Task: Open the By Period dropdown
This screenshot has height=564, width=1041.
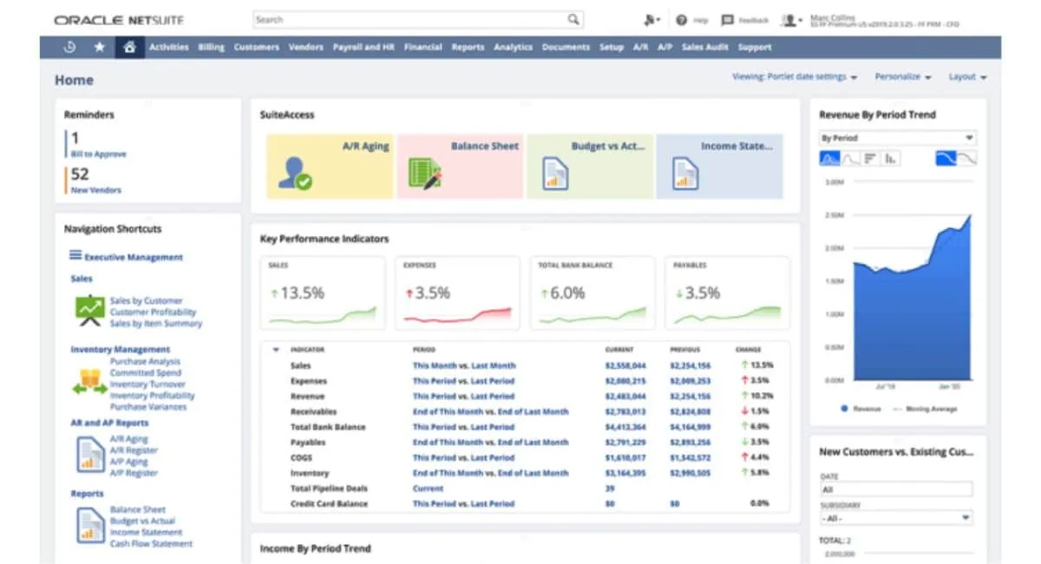Action: coord(897,137)
